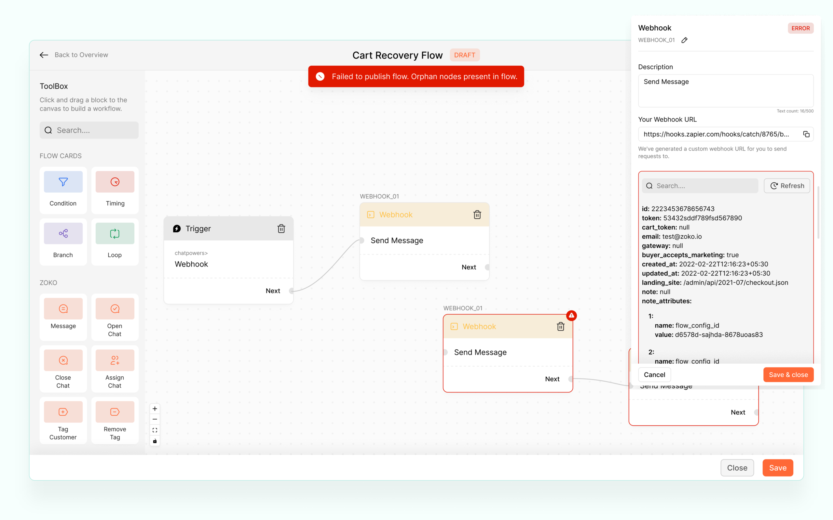Pick the Assign Chat block

[115, 369]
